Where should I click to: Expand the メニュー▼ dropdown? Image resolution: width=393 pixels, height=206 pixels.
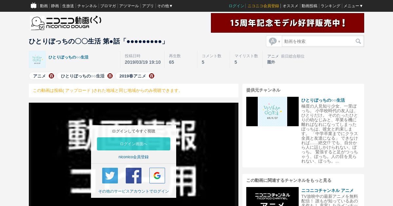tap(353, 6)
